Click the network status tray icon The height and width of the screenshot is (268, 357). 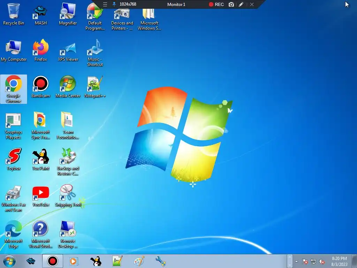(313, 262)
